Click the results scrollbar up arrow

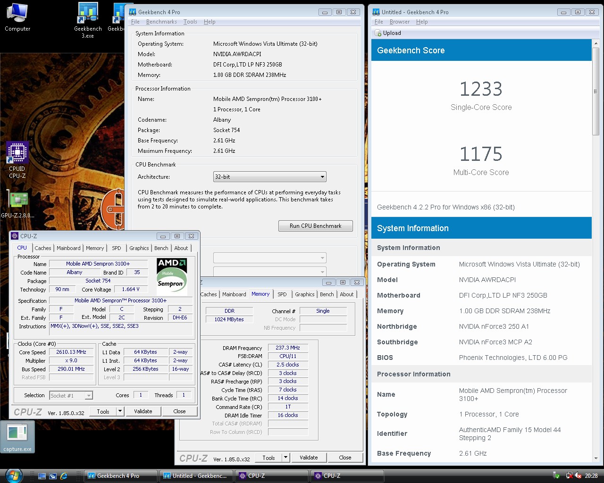pos(596,42)
